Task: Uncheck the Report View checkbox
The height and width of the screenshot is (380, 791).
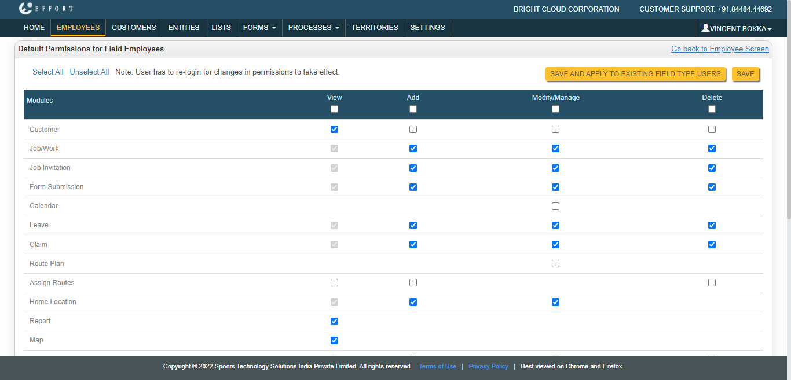Action: click(334, 321)
